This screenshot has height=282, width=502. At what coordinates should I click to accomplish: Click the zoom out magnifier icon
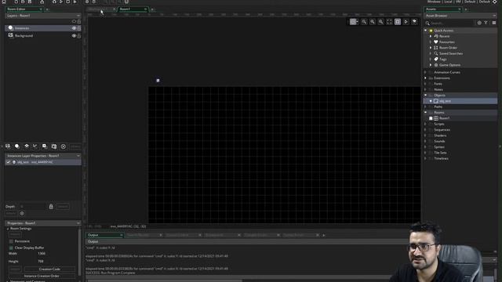[380, 22]
